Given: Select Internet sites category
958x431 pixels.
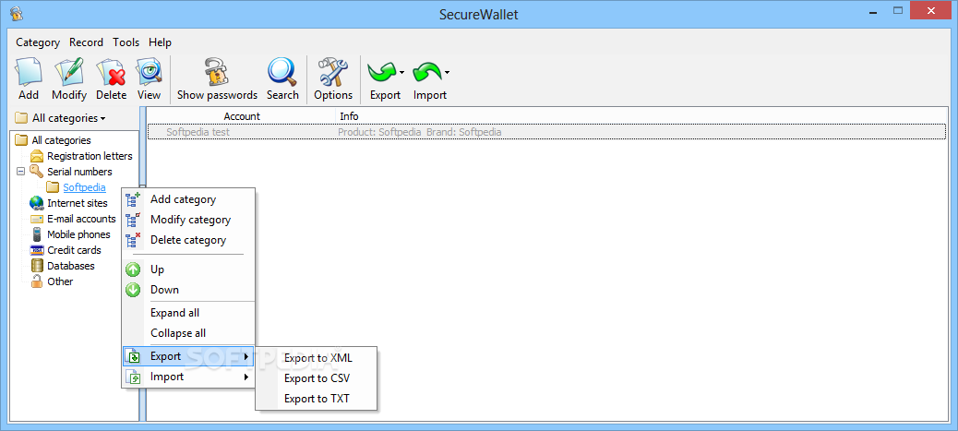Looking at the screenshot, I should pos(77,203).
